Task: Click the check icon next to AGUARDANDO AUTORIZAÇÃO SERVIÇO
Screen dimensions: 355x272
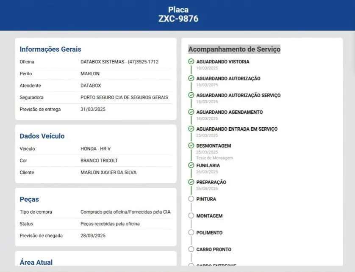Action: (191, 95)
